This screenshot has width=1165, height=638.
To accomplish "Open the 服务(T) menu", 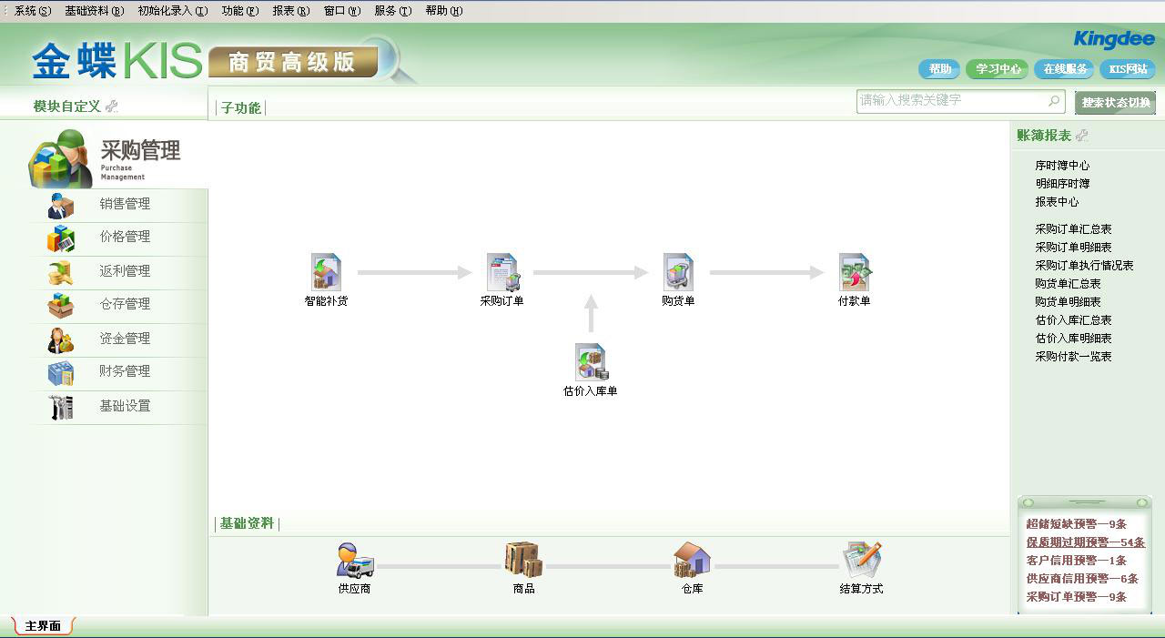I will [393, 11].
